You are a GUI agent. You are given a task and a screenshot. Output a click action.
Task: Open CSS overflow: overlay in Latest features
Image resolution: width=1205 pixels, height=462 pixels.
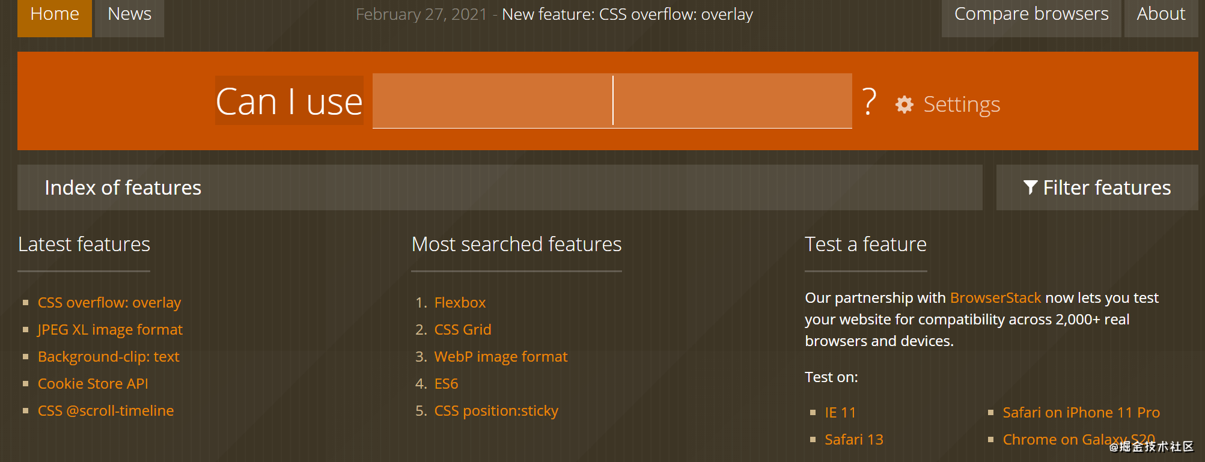[x=109, y=302]
